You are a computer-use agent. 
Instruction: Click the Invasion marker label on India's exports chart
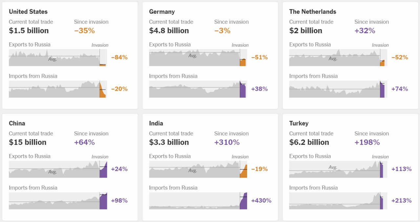[240, 157]
